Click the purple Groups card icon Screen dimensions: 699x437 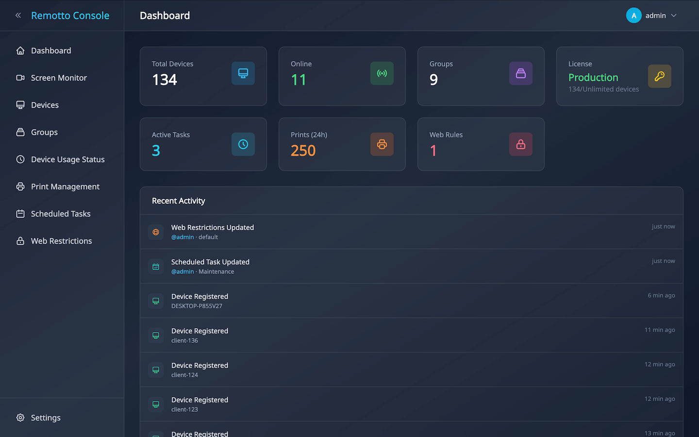click(x=521, y=73)
